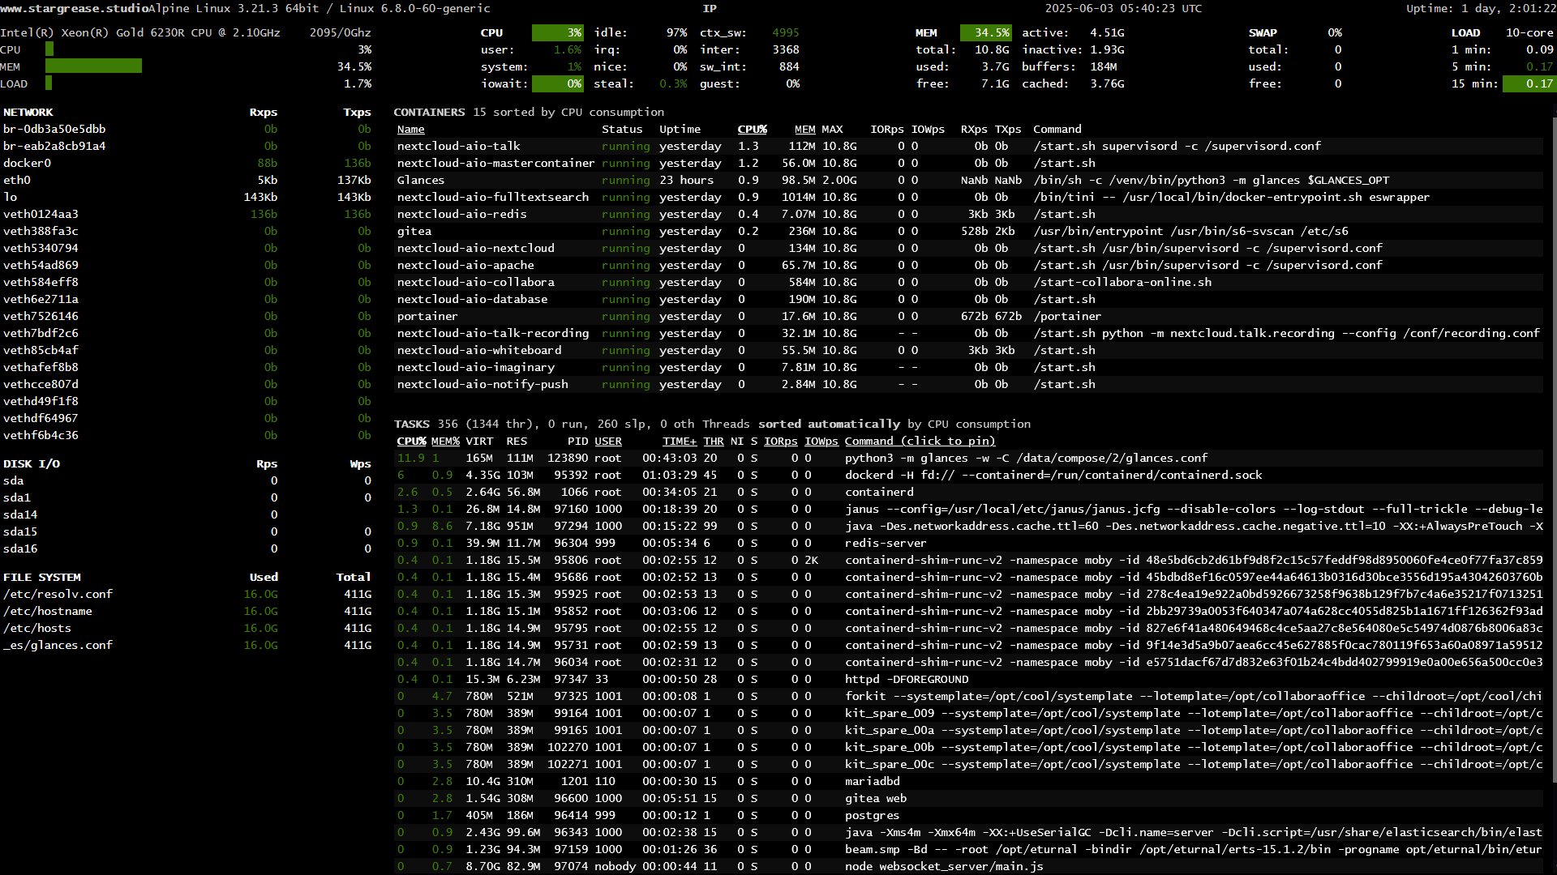Click the FILE SYSTEM section heading
Viewport: 1557px width, 875px height.
click(42, 578)
